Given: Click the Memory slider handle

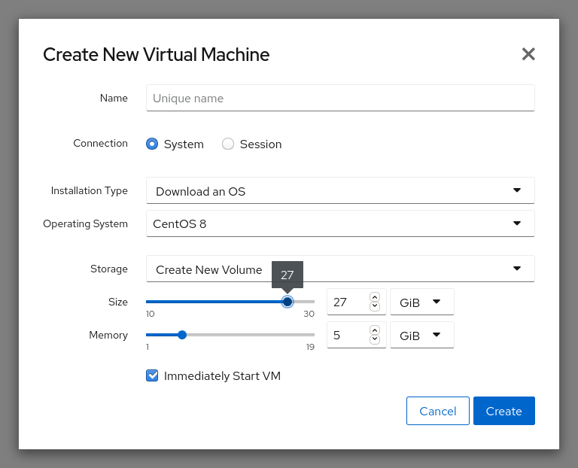Looking at the screenshot, I should pyautogui.click(x=182, y=335).
